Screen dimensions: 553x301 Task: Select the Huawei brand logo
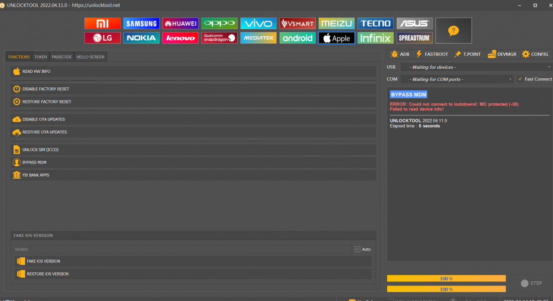(x=180, y=23)
